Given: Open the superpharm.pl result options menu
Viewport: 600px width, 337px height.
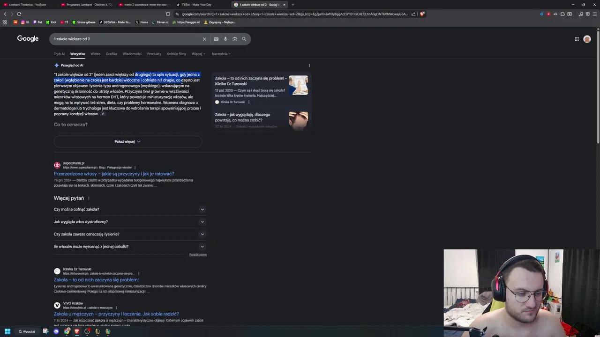Looking at the screenshot, I should point(135,168).
